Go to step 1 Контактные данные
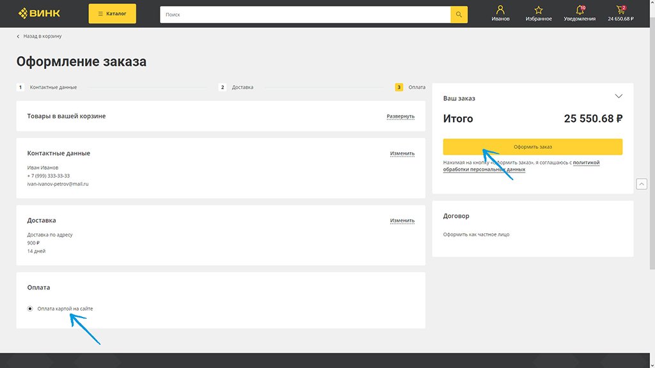The height and width of the screenshot is (368, 655). (47, 87)
